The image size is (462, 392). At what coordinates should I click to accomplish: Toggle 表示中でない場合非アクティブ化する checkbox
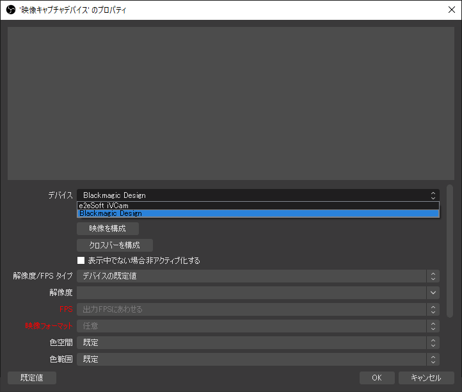[x=81, y=261]
